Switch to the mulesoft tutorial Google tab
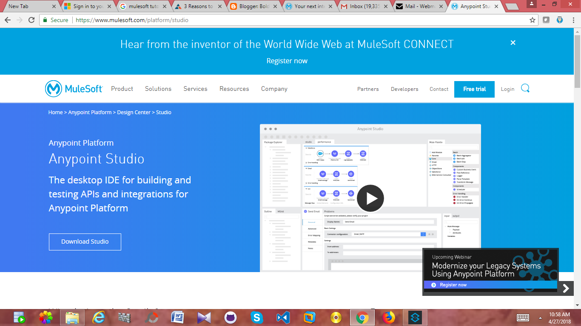 click(x=142, y=6)
